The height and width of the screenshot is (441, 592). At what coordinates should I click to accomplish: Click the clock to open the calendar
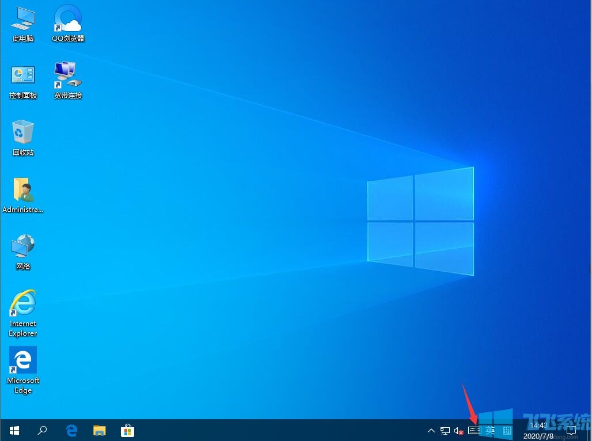click(x=537, y=430)
